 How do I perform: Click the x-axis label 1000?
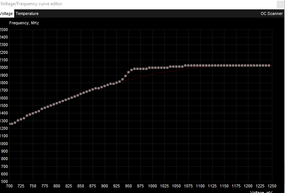(152, 186)
